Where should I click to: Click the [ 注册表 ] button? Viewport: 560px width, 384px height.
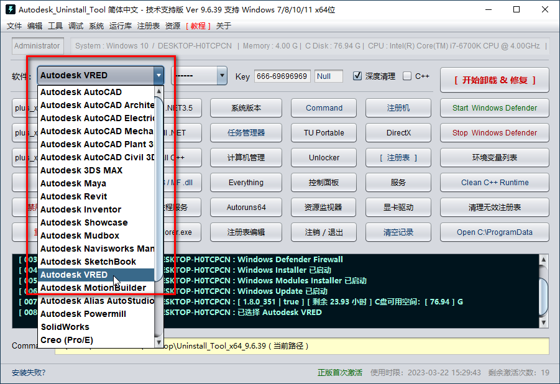(x=398, y=158)
